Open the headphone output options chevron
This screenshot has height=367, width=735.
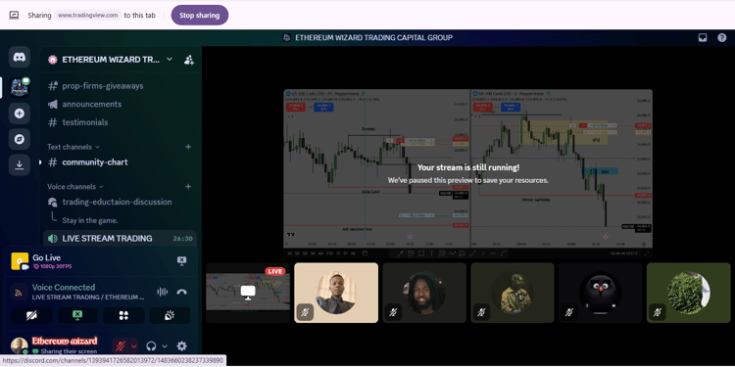point(165,346)
